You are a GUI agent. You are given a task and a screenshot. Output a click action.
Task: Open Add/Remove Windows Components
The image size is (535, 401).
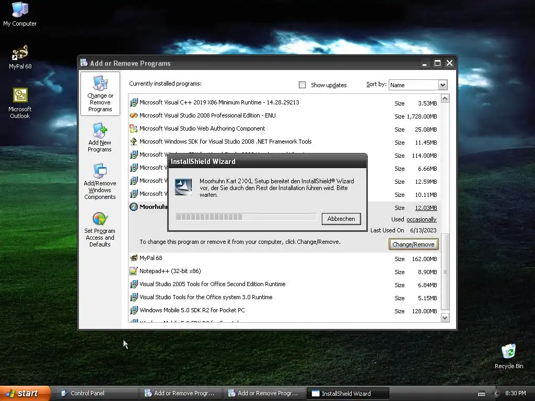click(100, 181)
